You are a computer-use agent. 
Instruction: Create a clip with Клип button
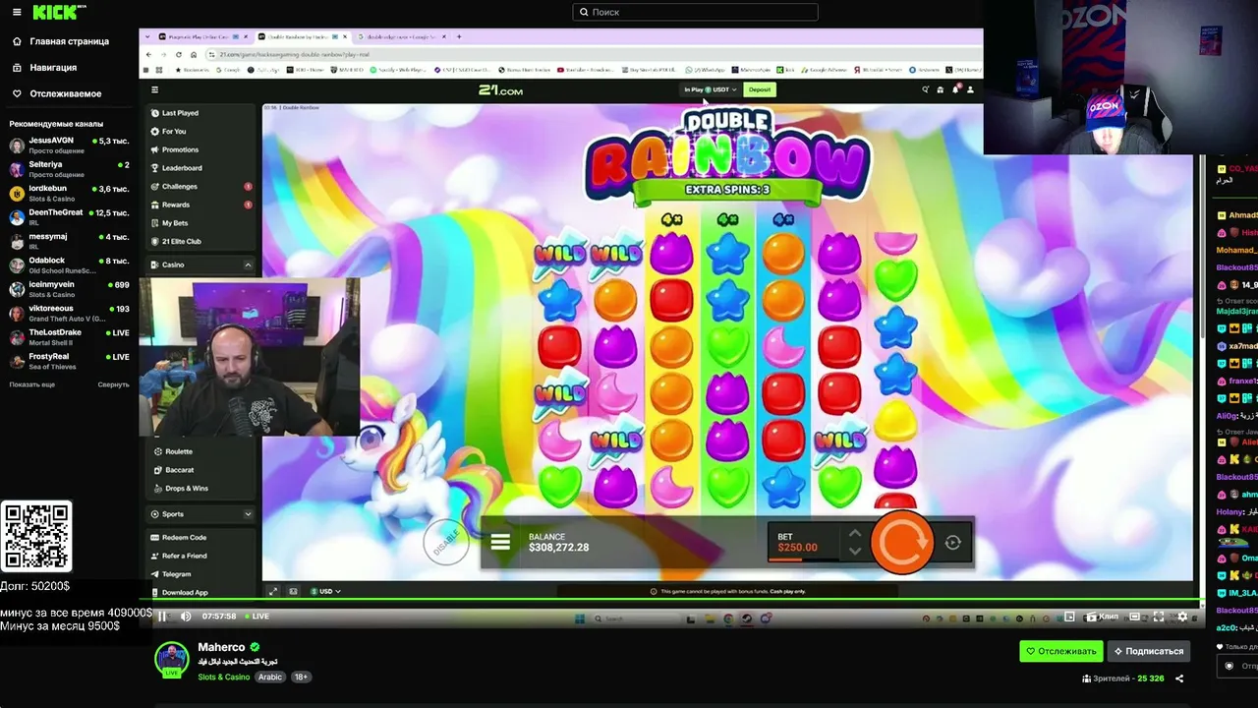coord(1103,617)
